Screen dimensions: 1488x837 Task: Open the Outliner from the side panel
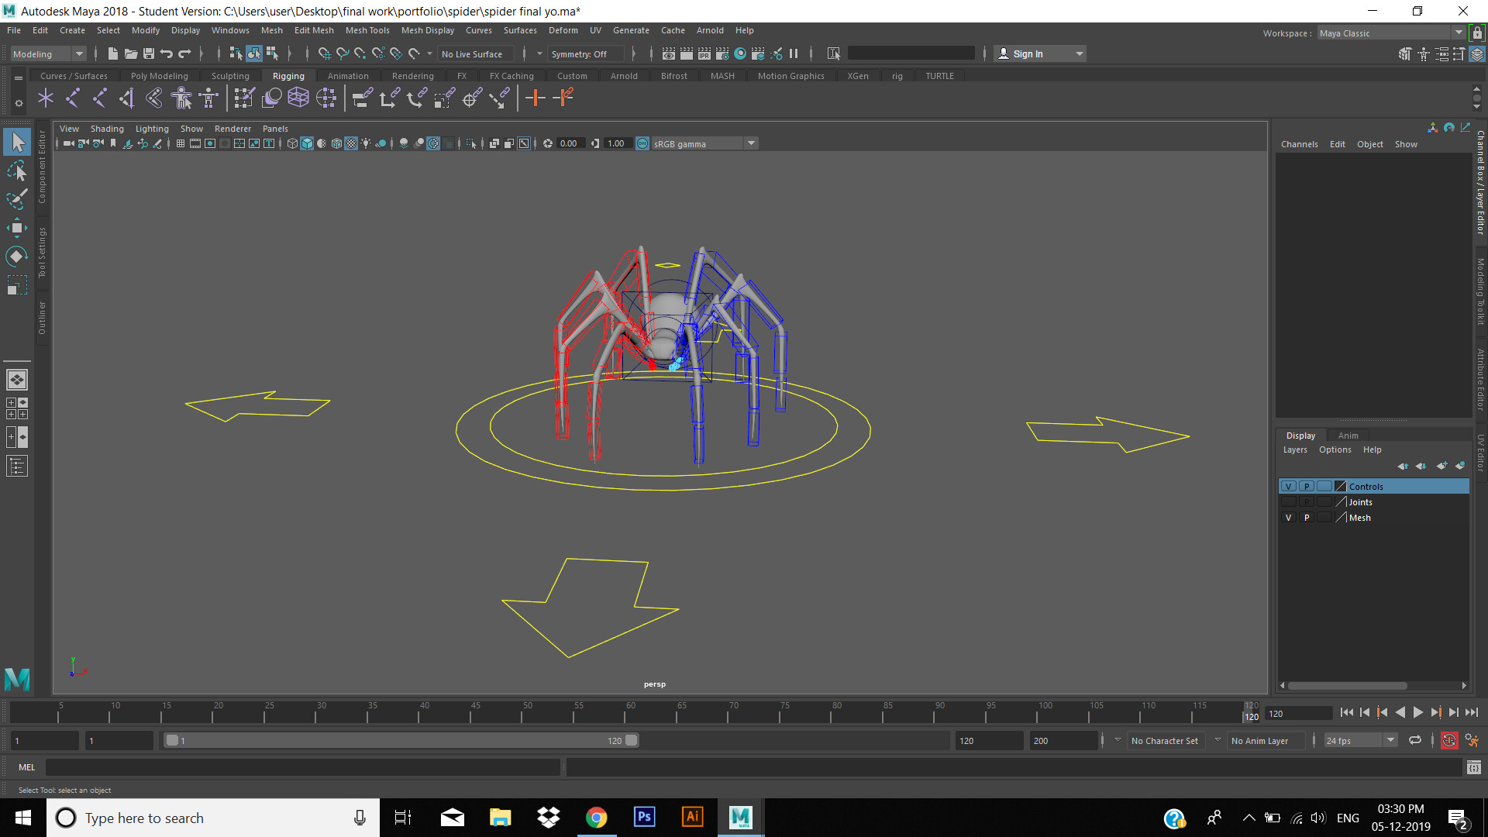(x=43, y=318)
